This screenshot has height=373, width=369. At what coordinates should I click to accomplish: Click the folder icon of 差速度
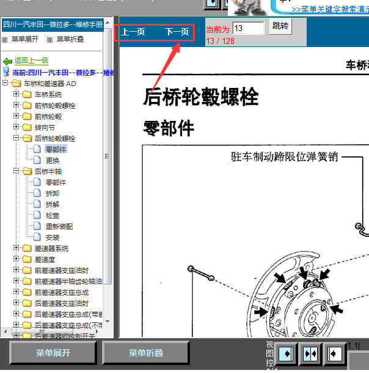click(27, 259)
